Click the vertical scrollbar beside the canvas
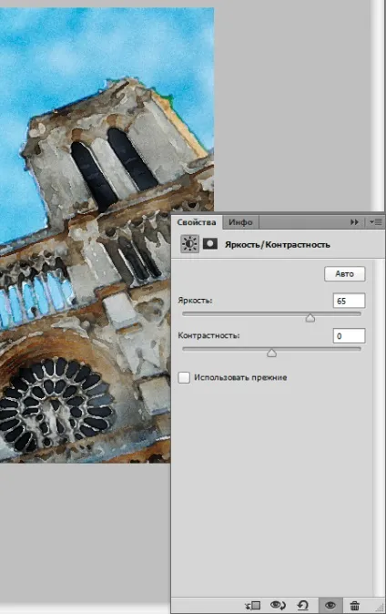Image resolution: width=386 pixels, height=614 pixels. point(378,106)
